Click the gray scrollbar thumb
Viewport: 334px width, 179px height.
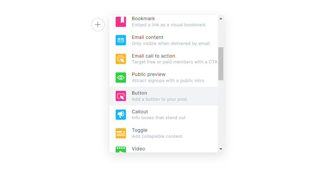click(221, 64)
